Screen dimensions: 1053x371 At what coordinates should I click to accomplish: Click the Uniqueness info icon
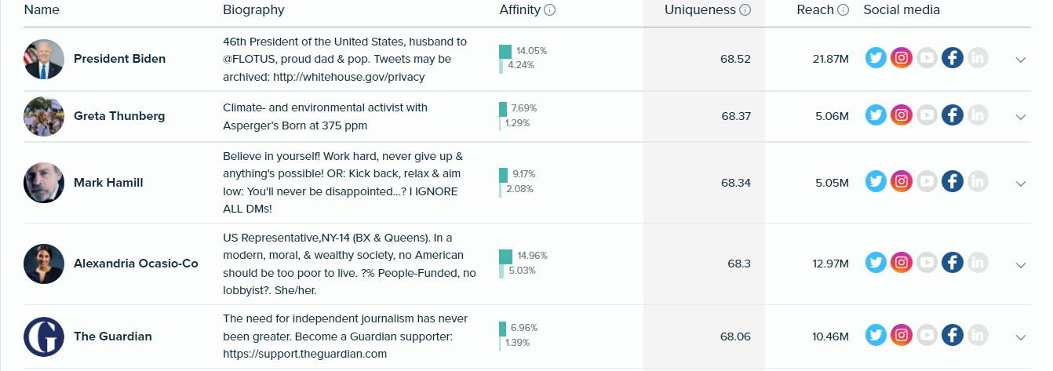tap(745, 10)
